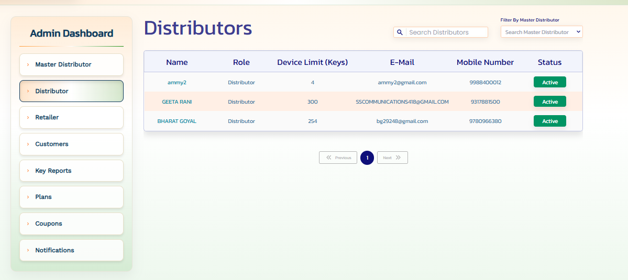This screenshot has height=280, width=628.
Task: Click the chevron icon beside Coupons
Action: point(28,223)
